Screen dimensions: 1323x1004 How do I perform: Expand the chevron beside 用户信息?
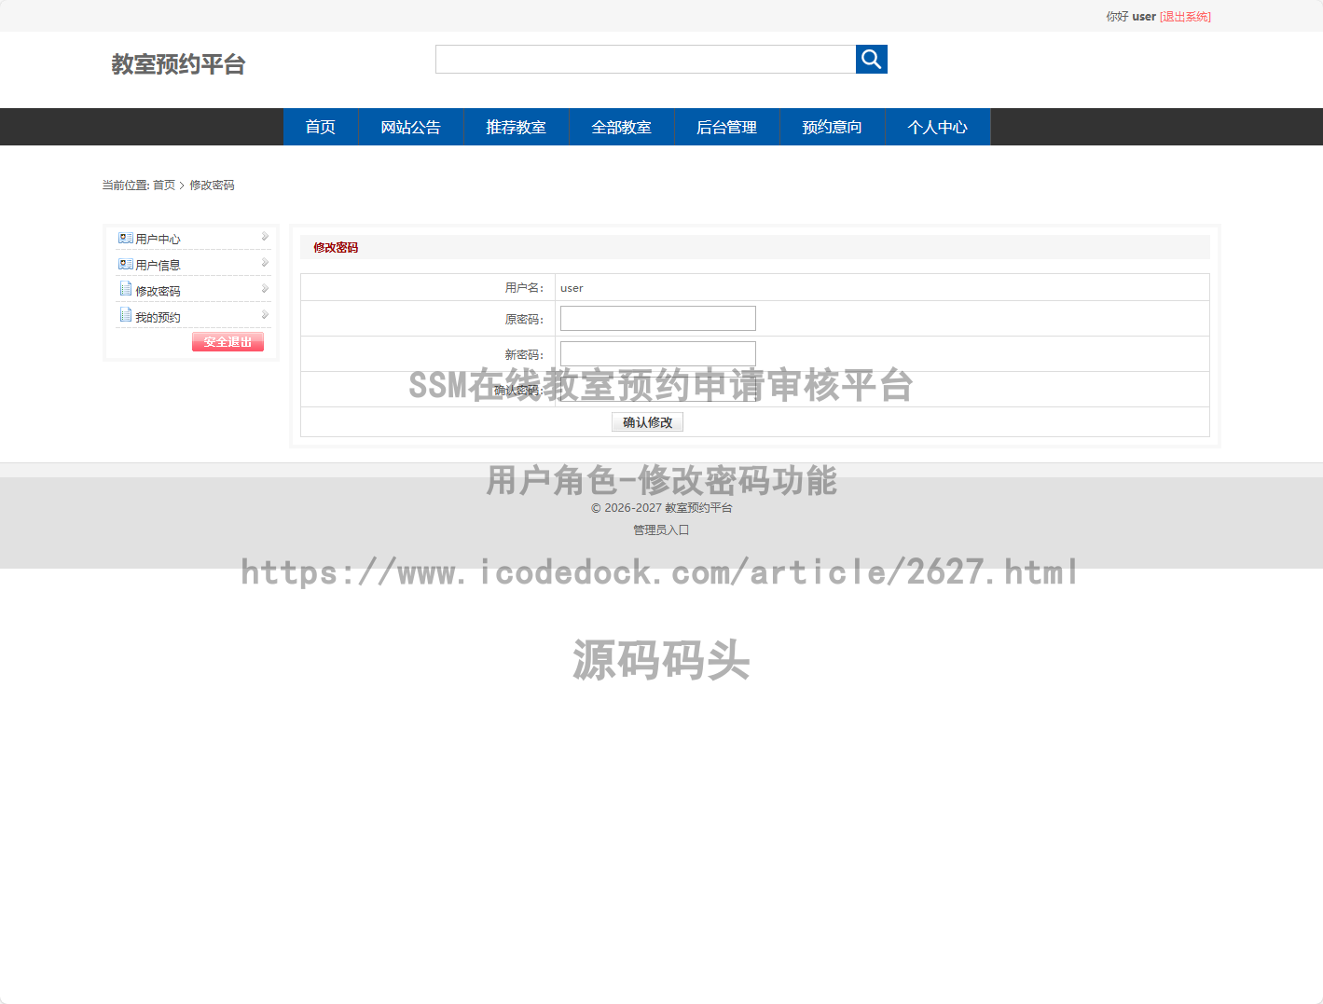point(266,264)
